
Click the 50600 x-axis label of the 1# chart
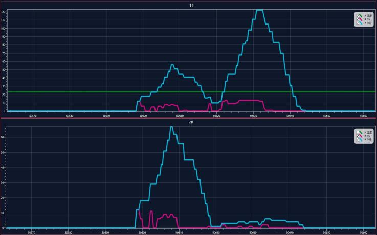[143, 115]
